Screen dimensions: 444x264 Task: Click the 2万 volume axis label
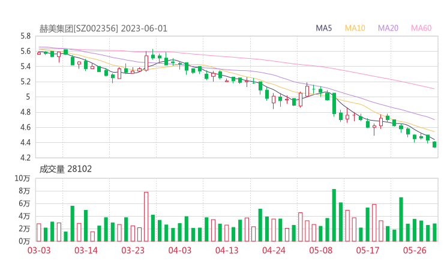pos(25,229)
